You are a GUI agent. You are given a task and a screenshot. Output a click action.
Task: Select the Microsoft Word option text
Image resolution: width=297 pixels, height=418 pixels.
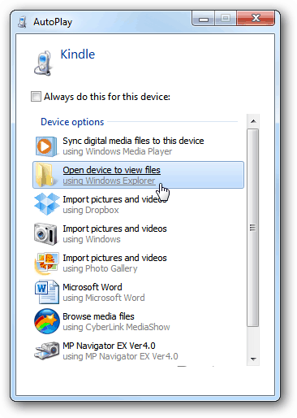93,287
